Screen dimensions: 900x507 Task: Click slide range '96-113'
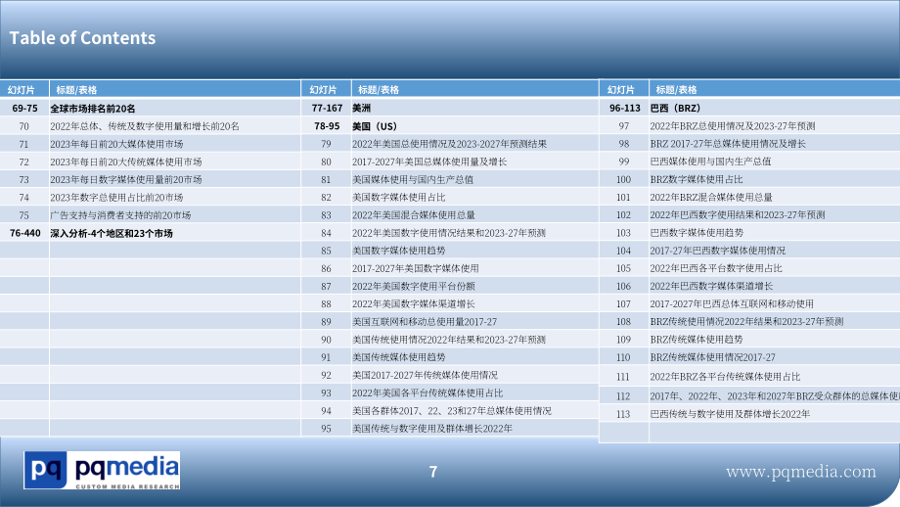coord(625,108)
